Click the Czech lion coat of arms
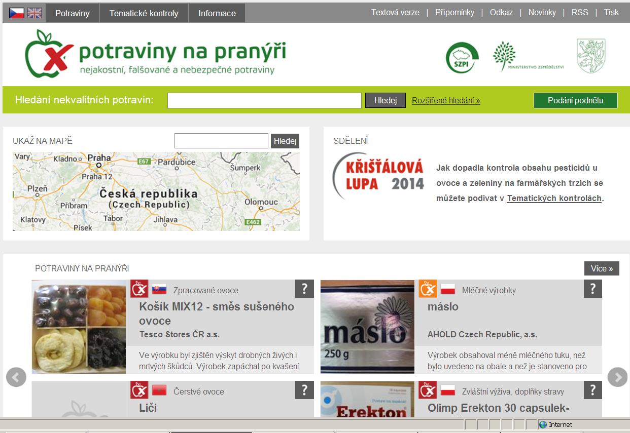Image resolution: width=630 pixels, height=433 pixels. tap(591, 56)
